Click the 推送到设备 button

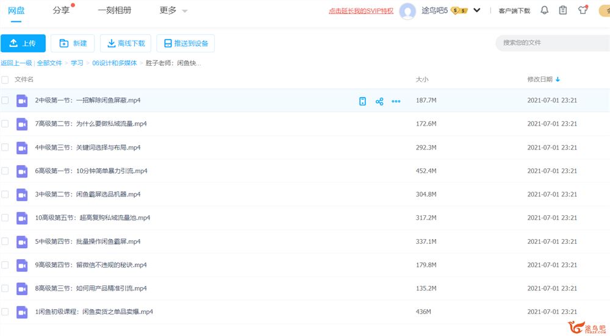pos(185,43)
